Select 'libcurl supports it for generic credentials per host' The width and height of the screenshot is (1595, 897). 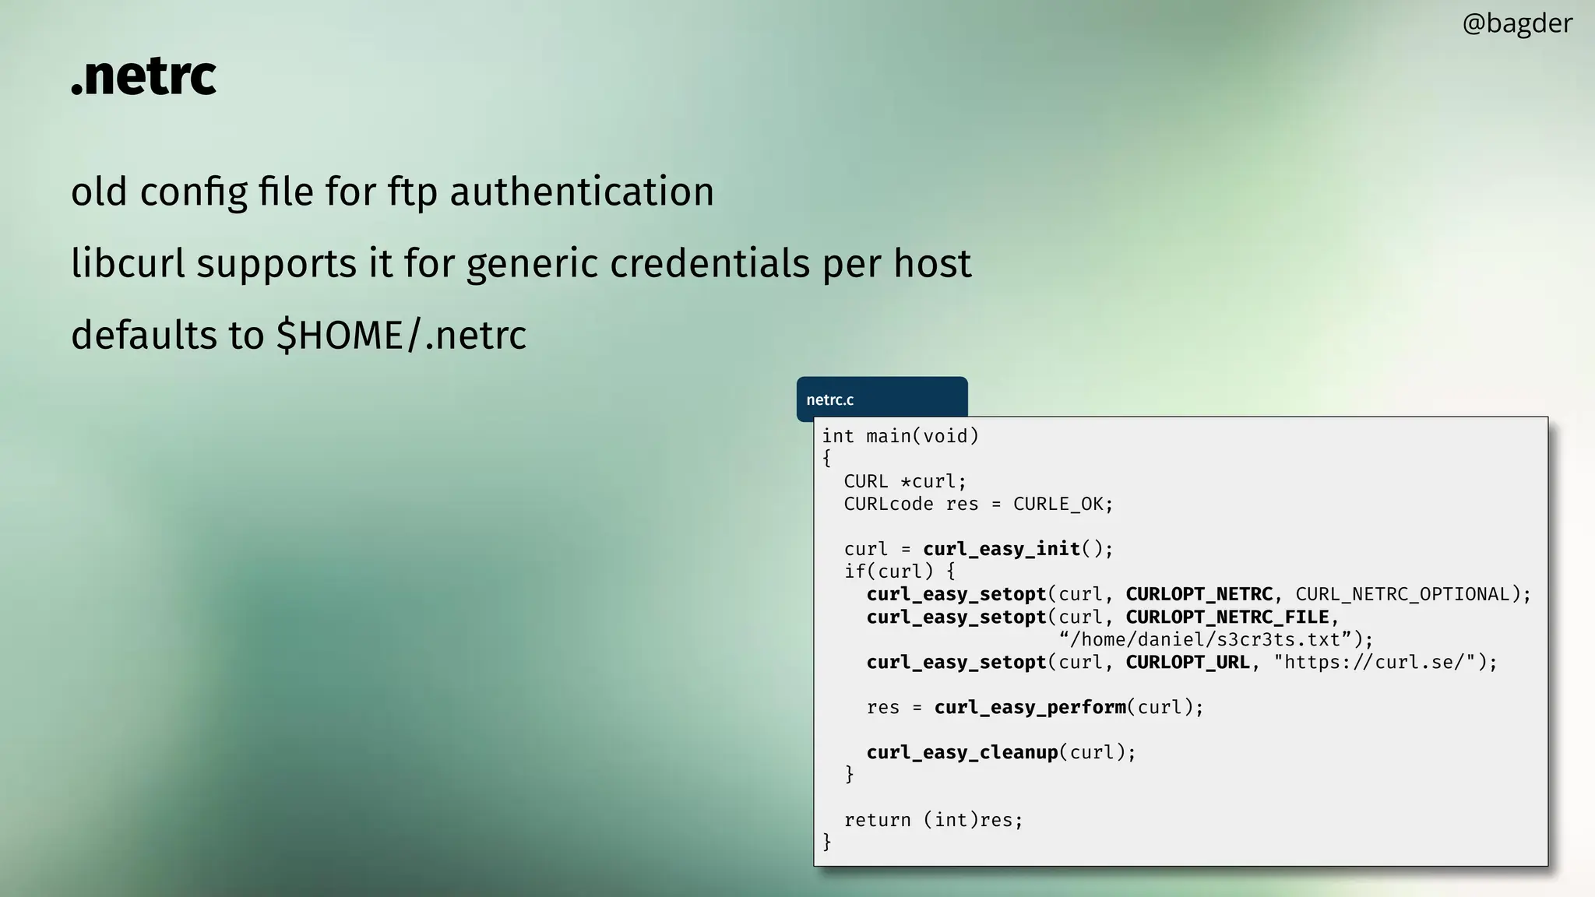point(521,263)
